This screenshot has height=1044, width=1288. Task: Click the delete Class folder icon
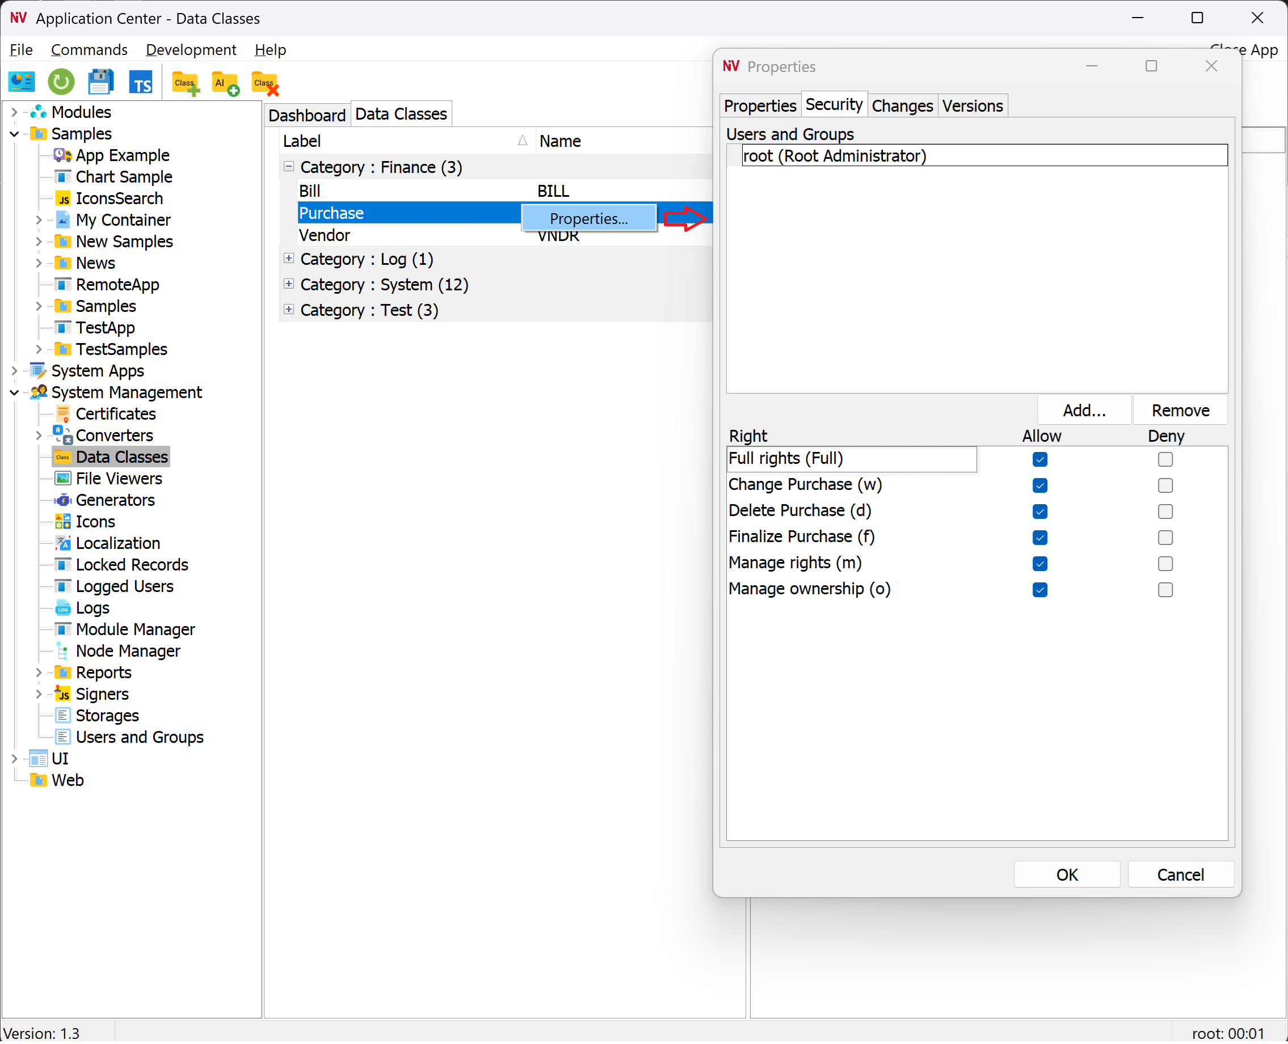coord(266,83)
